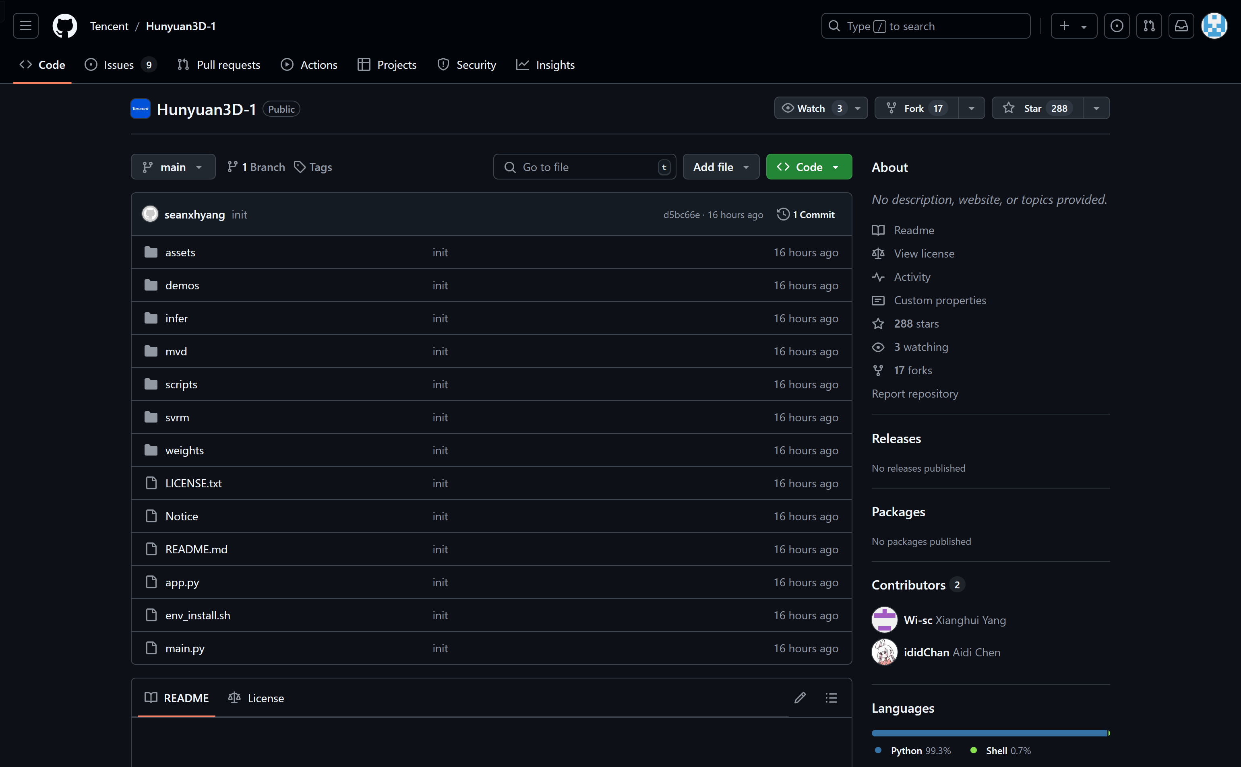
Task: Open env_install.sh file
Action: click(x=198, y=615)
